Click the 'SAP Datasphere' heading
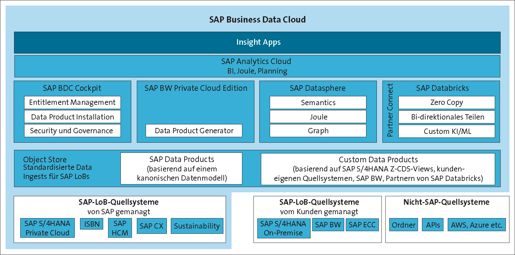The image size is (515, 255). [x=318, y=88]
